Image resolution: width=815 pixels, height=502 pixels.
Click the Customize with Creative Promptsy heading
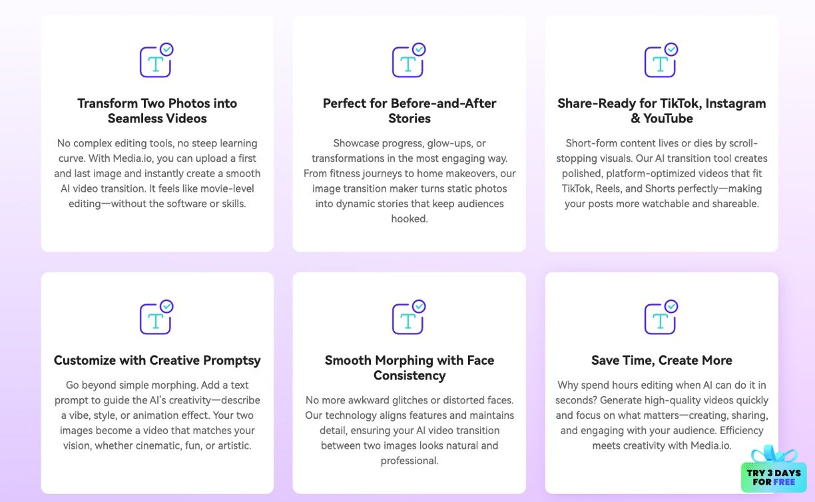point(157,360)
